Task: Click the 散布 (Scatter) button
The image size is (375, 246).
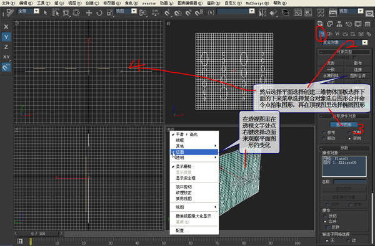Action: (357, 63)
